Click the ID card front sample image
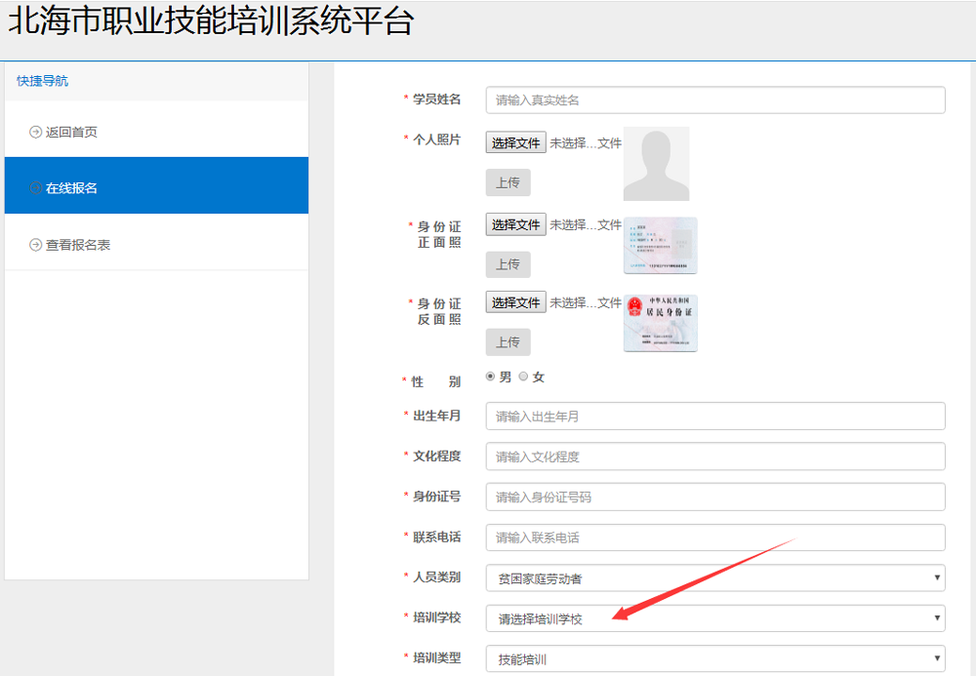 (x=661, y=245)
